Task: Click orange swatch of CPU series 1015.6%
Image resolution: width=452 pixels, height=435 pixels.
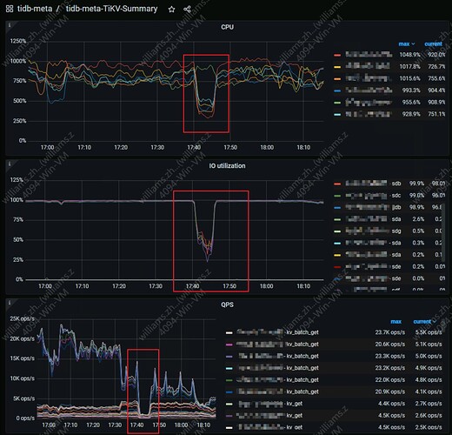Action: point(337,79)
